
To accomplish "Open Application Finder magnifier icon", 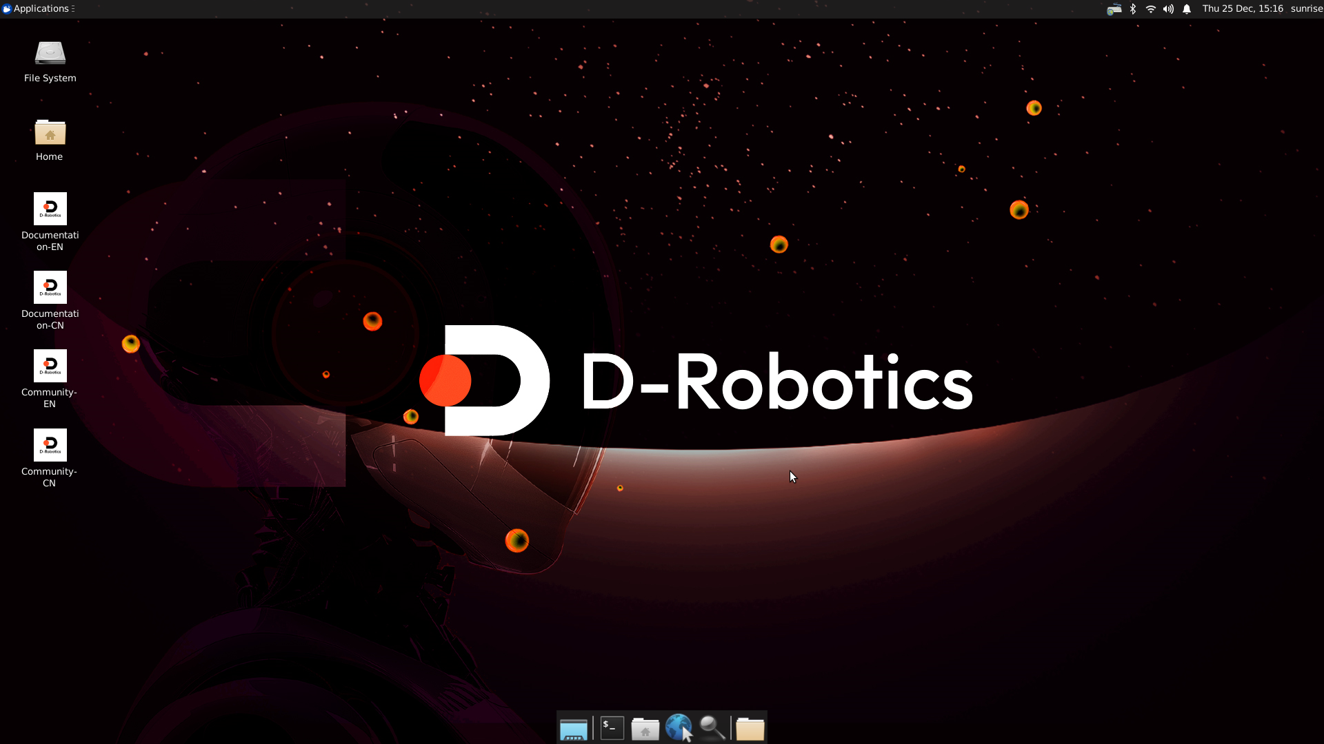I will point(712,728).
